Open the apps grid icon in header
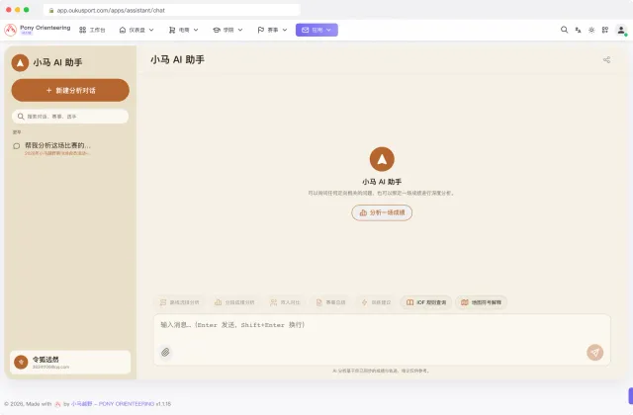The image size is (633, 415). 605,30
